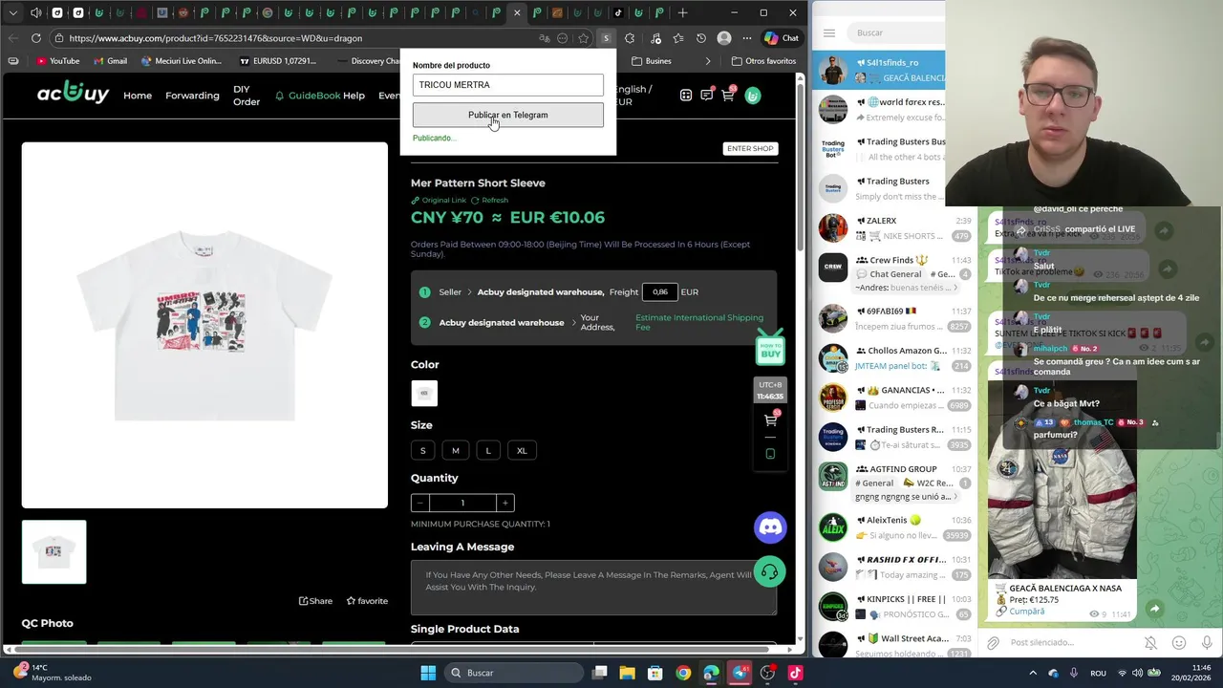The width and height of the screenshot is (1223, 688).
Task: Select size S
Action: [x=423, y=450]
